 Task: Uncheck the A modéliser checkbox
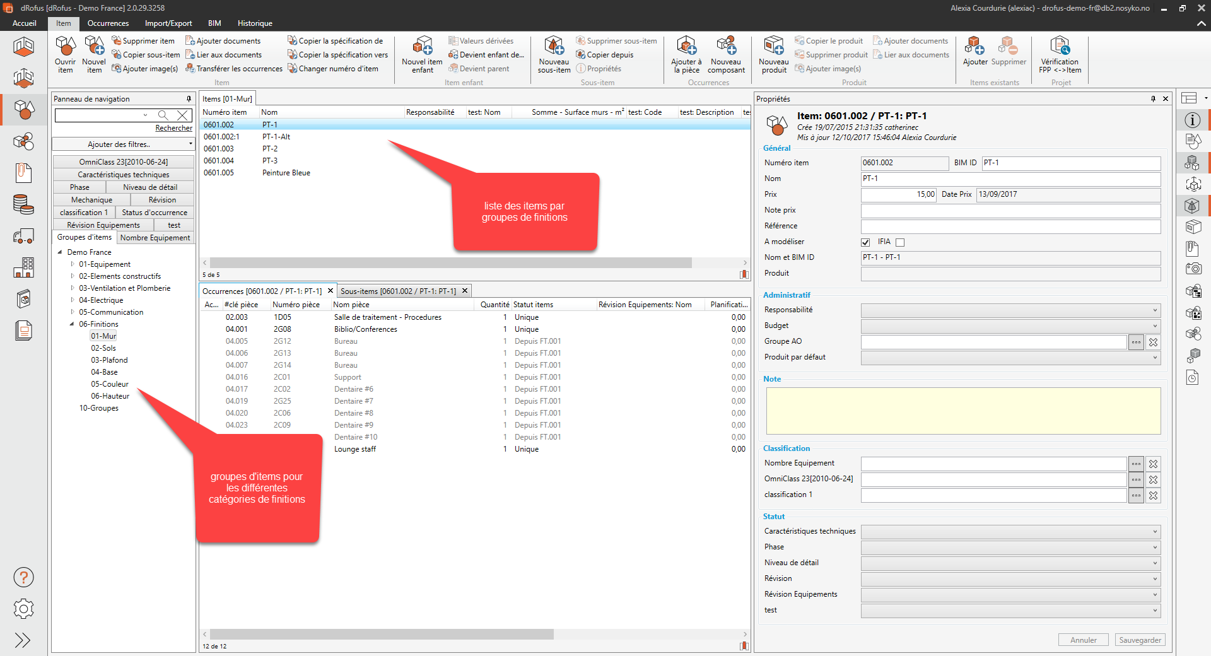865,242
